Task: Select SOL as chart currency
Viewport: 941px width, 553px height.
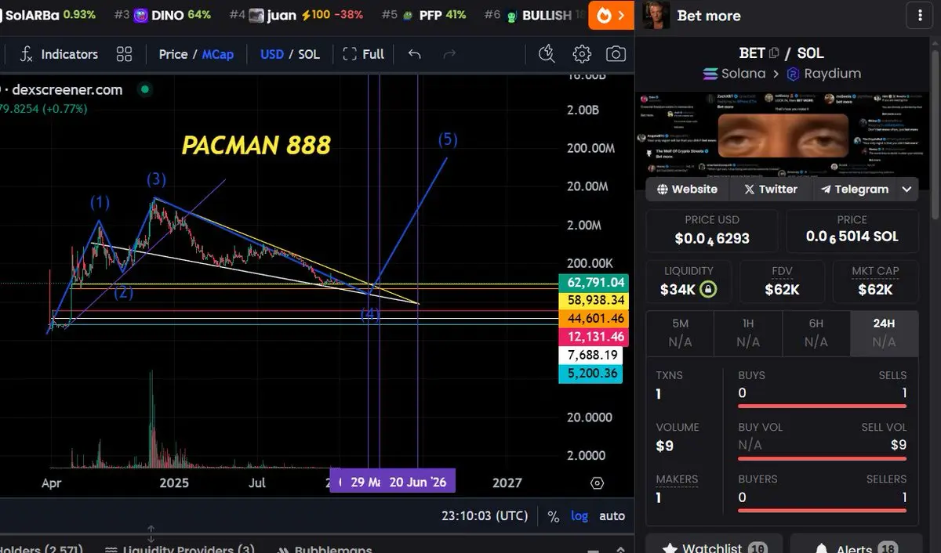Action: coord(309,54)
